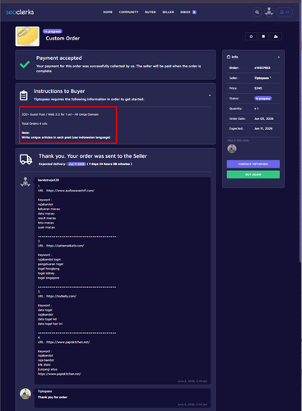Click the Price value in Info panel
302x411 pixels.
point(258,88)
